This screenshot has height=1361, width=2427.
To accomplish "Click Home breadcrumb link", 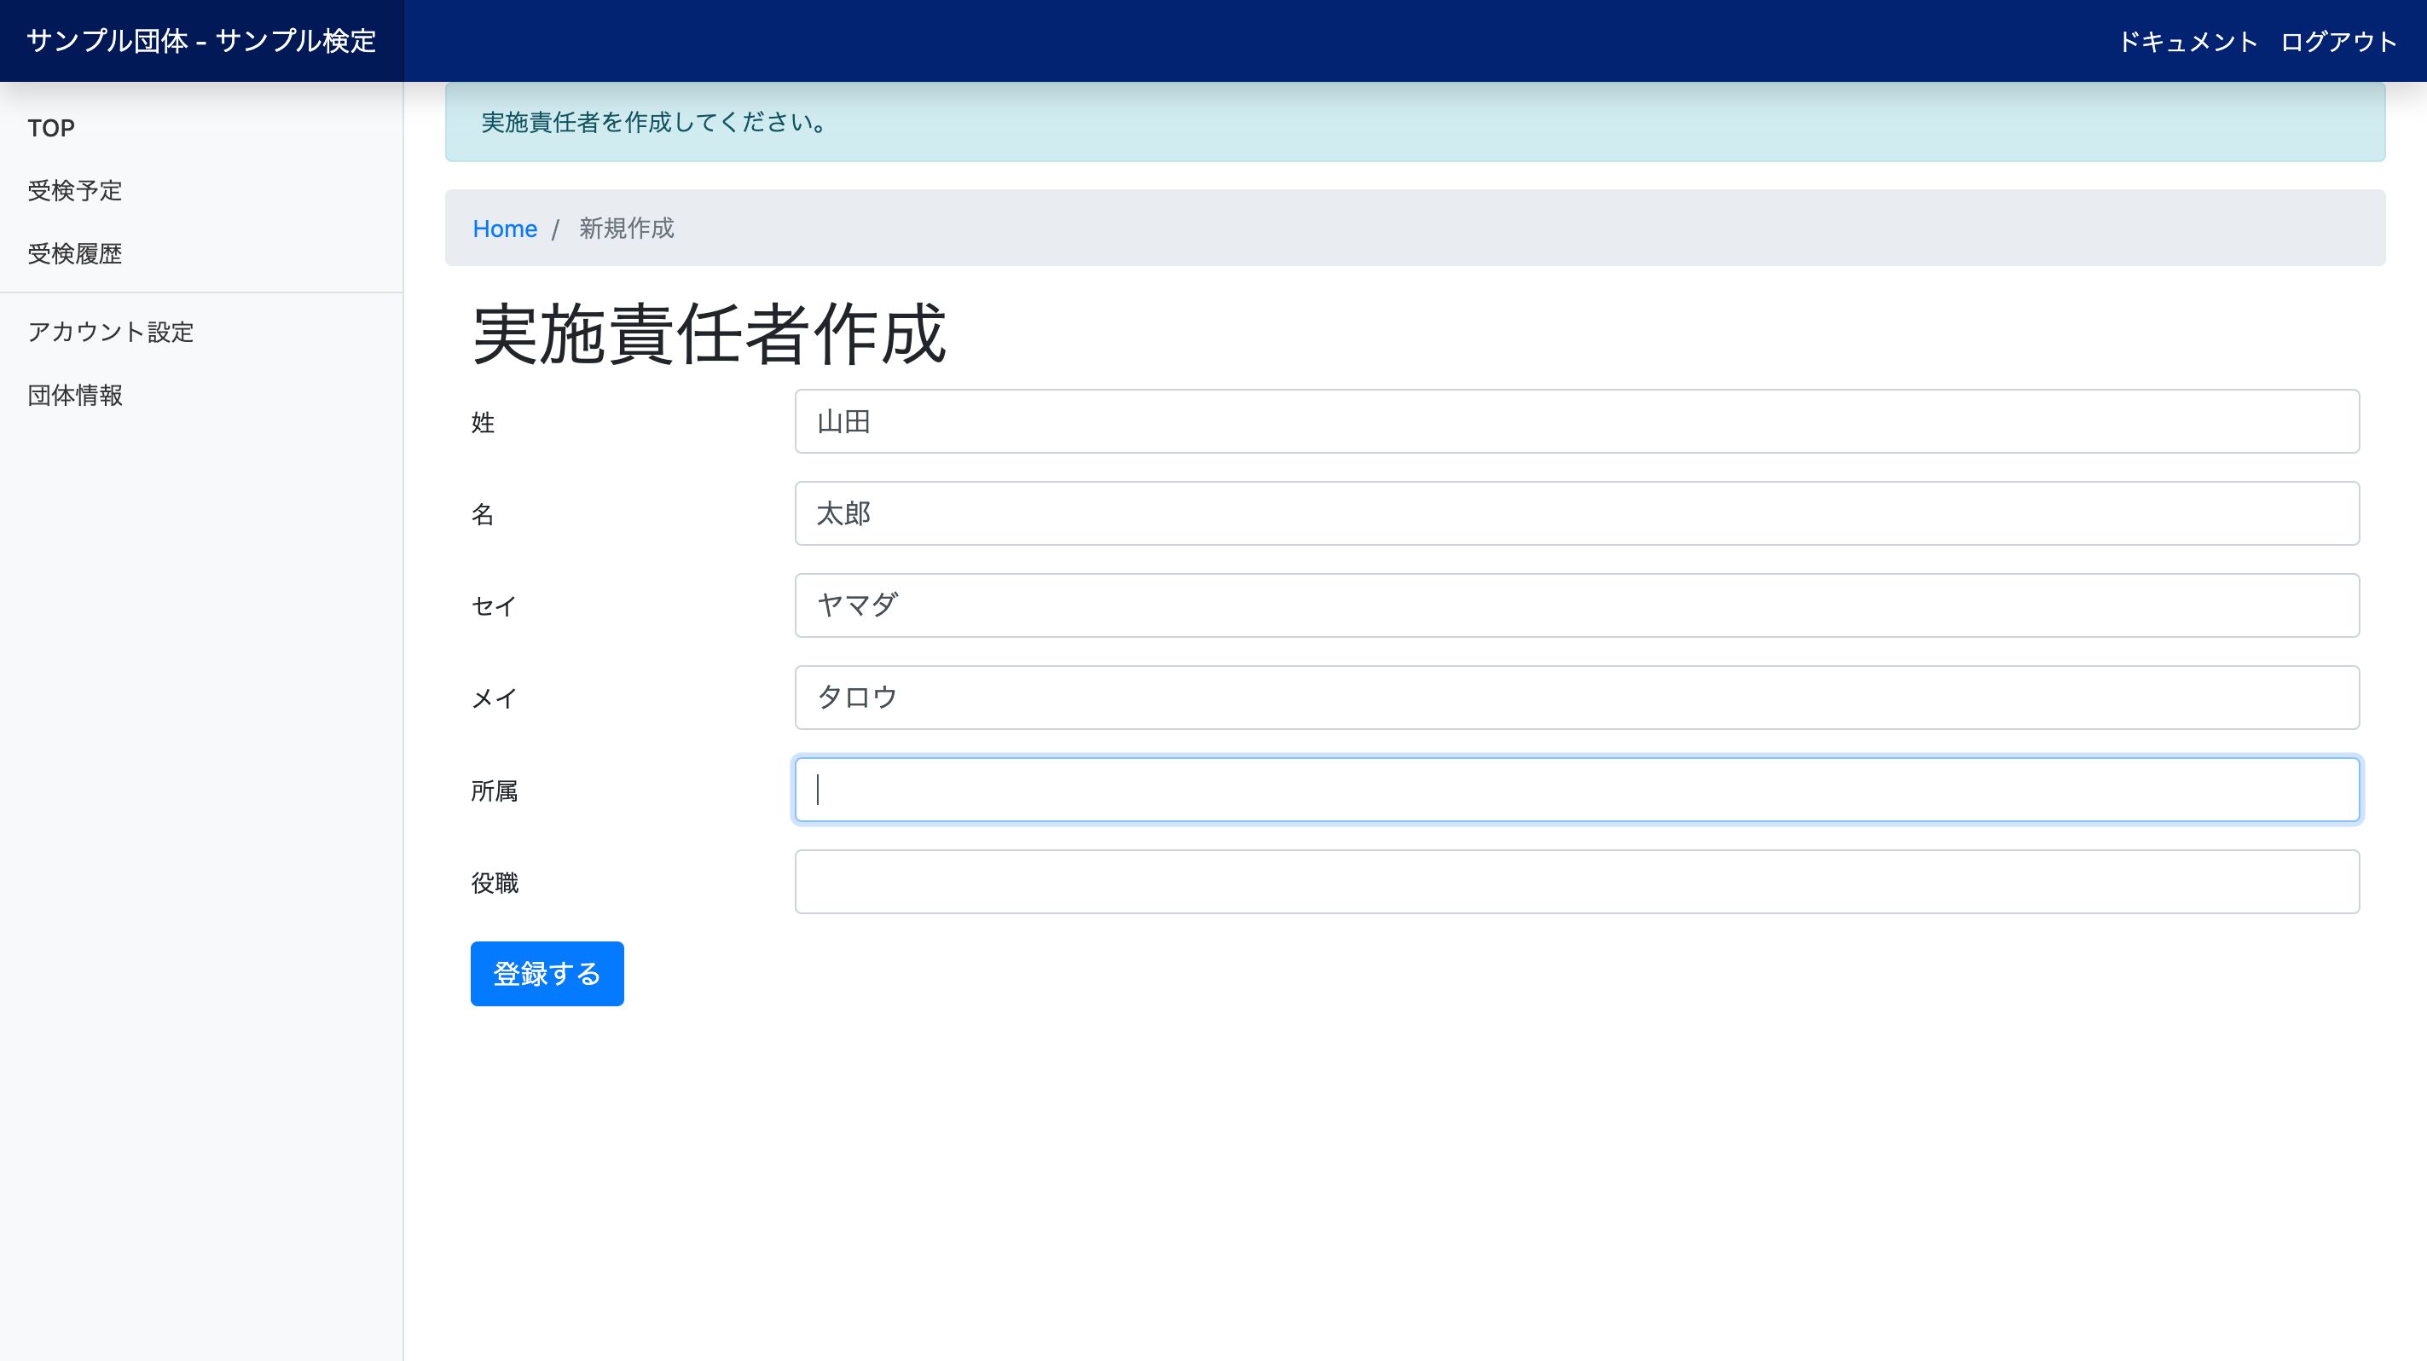I will [x=505, y=229].
